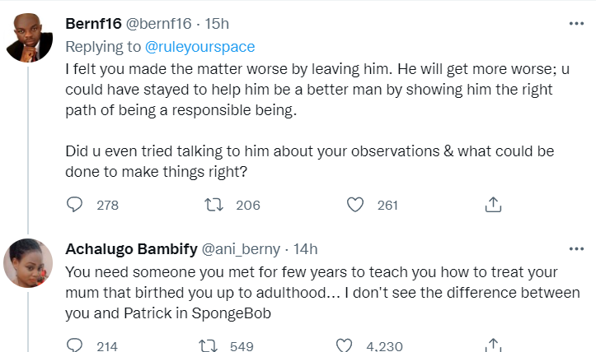
Task: Reply to Achalugo Bambify's tweet
Action: point(74,345)
